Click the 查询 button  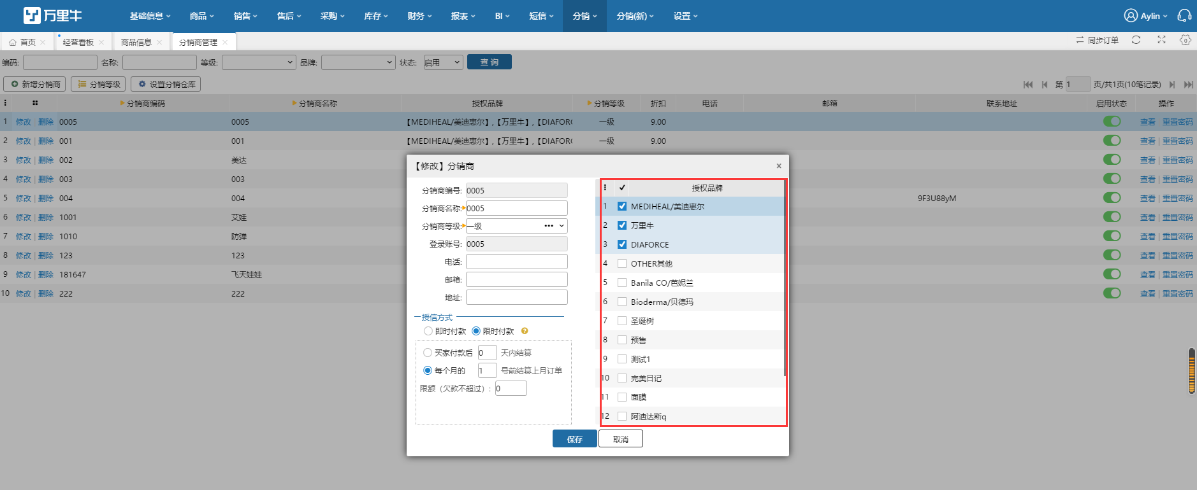point(490,62)
